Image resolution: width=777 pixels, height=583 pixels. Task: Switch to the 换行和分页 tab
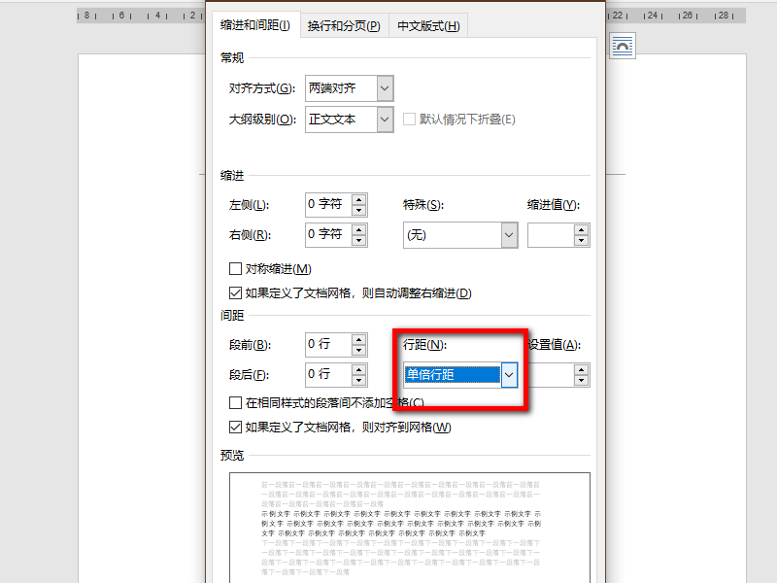click(x=342, y=25)
